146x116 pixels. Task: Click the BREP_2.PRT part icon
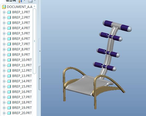point(9,18)
